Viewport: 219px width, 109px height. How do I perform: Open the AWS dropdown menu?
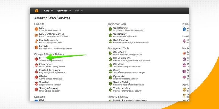pyautogui.click(x=48, y=11)
